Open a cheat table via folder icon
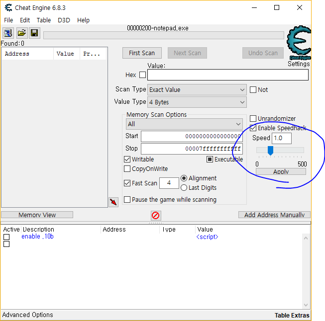The width and height of the screenshot is (325, 321). click(21, 33)
